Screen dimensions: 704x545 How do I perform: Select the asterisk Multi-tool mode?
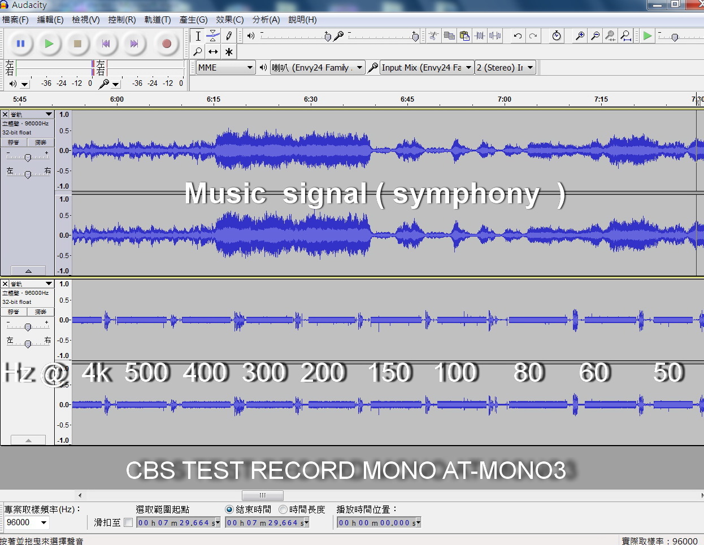(229, 52)
